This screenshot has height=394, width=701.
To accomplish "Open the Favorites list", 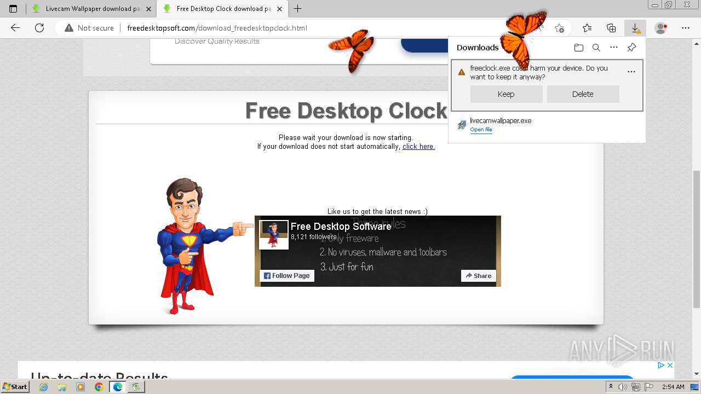I will click(x=587, y=28).
